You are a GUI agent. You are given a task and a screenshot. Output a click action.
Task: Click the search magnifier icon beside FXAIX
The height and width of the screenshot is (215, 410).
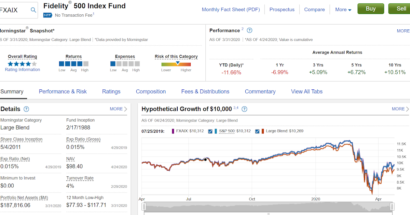coord(33,10)
